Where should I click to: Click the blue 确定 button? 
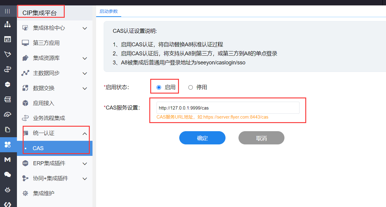[x=202, y=138]
